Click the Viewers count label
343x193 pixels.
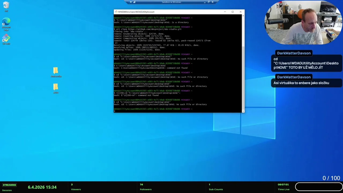click(76, 189)
